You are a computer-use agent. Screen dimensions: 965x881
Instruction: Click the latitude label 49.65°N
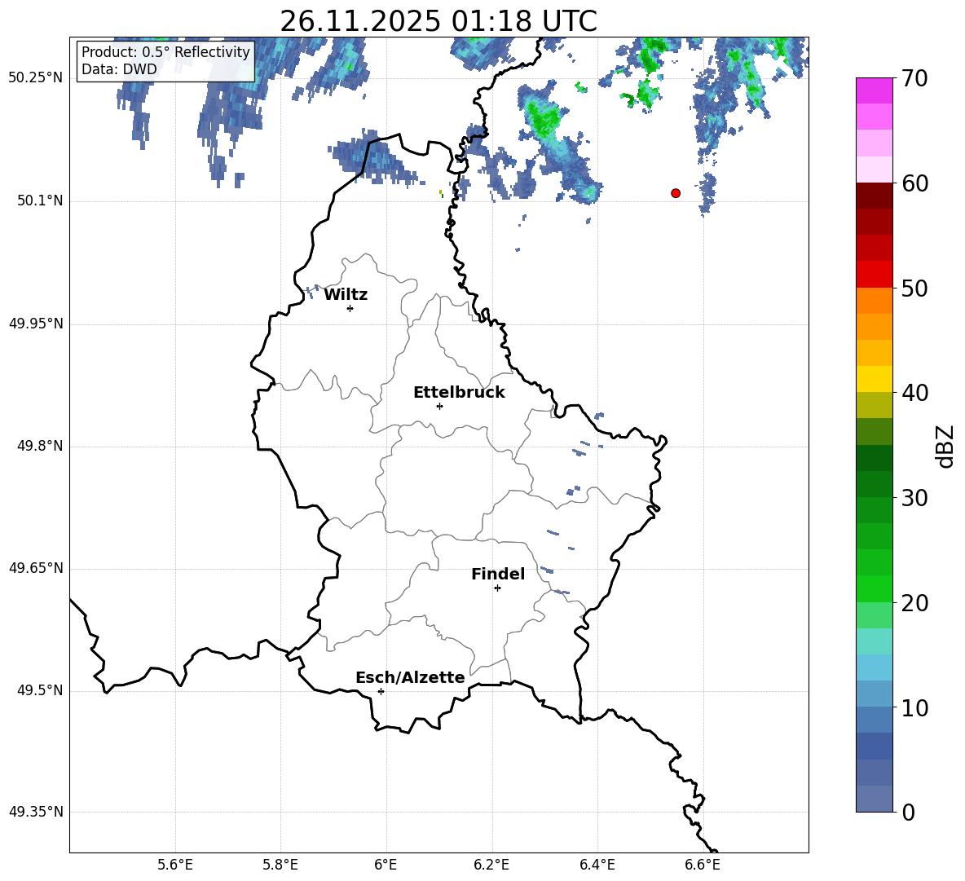[x=36, y=568]
